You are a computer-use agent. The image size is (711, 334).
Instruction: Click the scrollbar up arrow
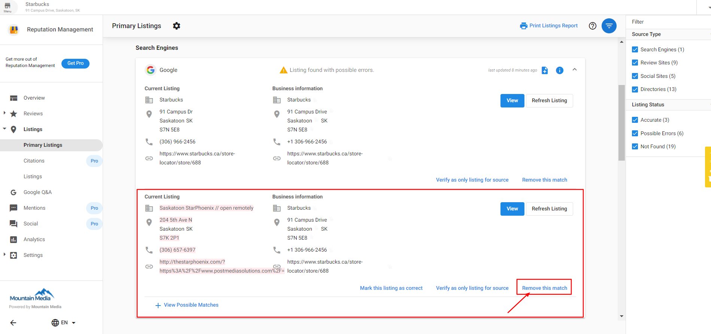point(621,42)
